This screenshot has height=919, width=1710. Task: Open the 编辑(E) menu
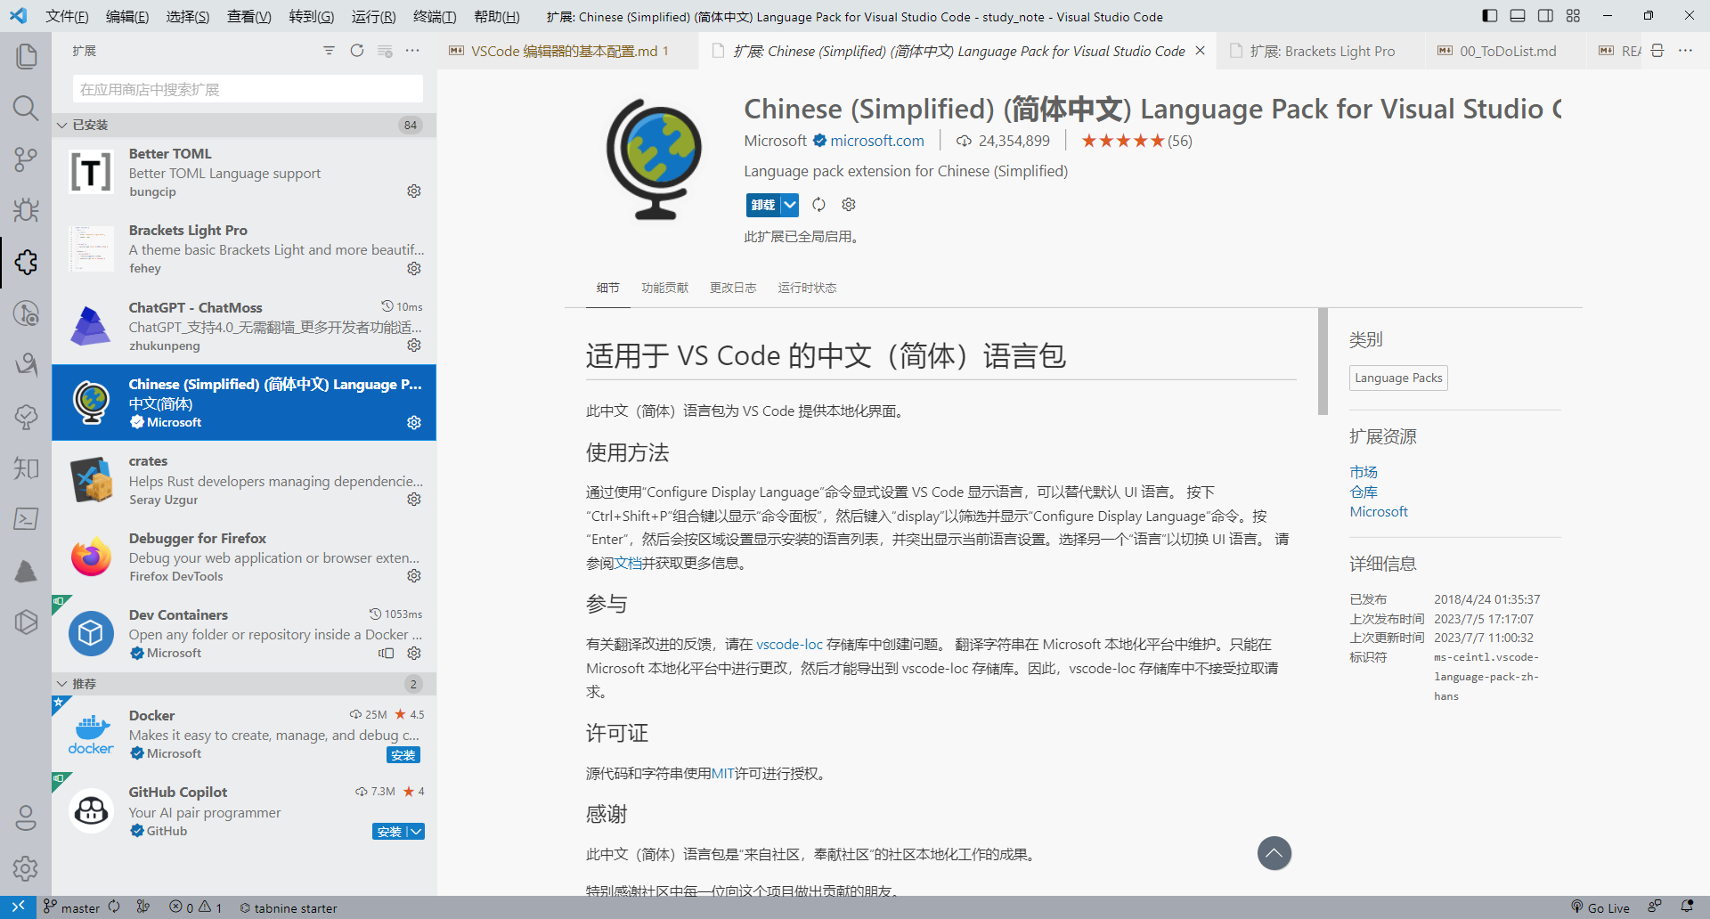(x=127, y=17)
